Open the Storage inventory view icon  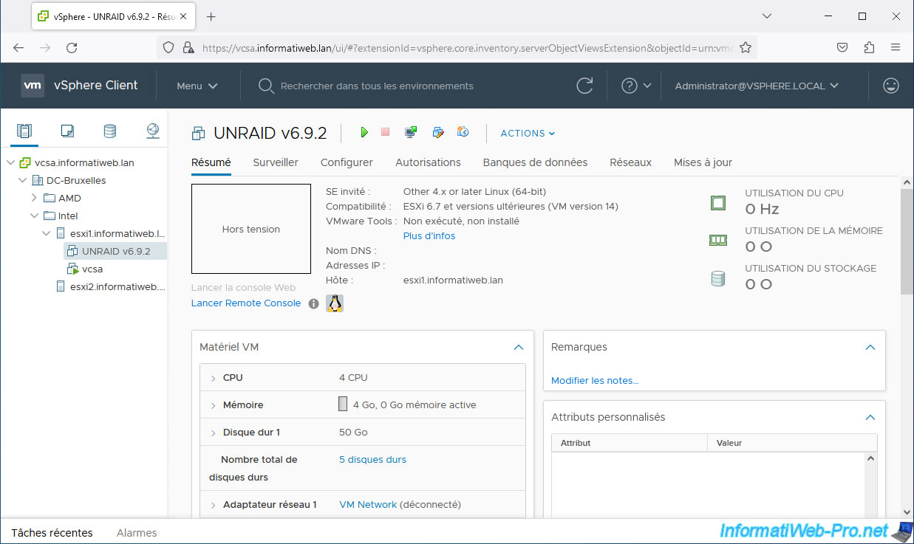coord(109,131)
